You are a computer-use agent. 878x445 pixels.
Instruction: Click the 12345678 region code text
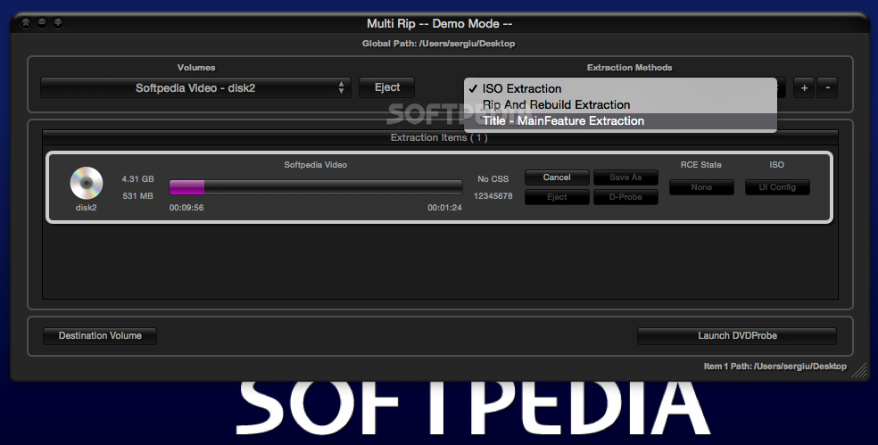493,196
